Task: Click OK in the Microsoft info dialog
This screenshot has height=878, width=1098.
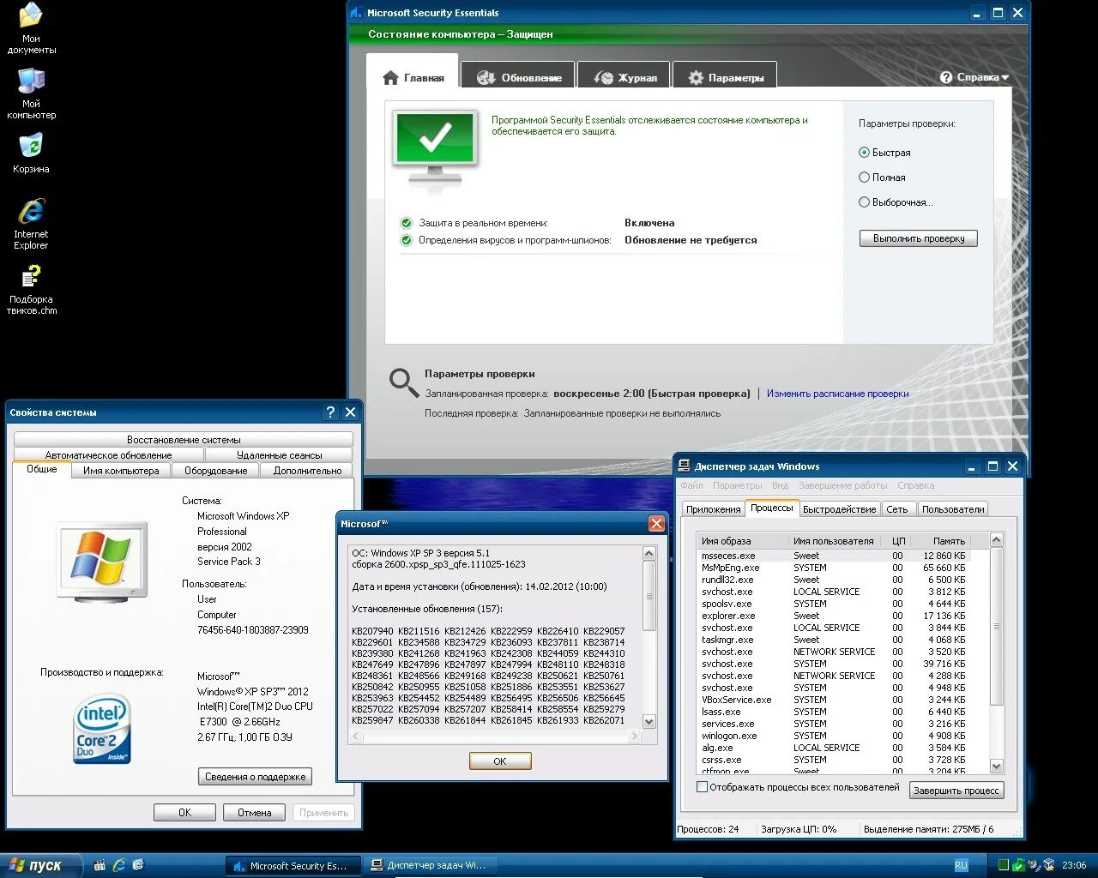Action: point(500,761)
